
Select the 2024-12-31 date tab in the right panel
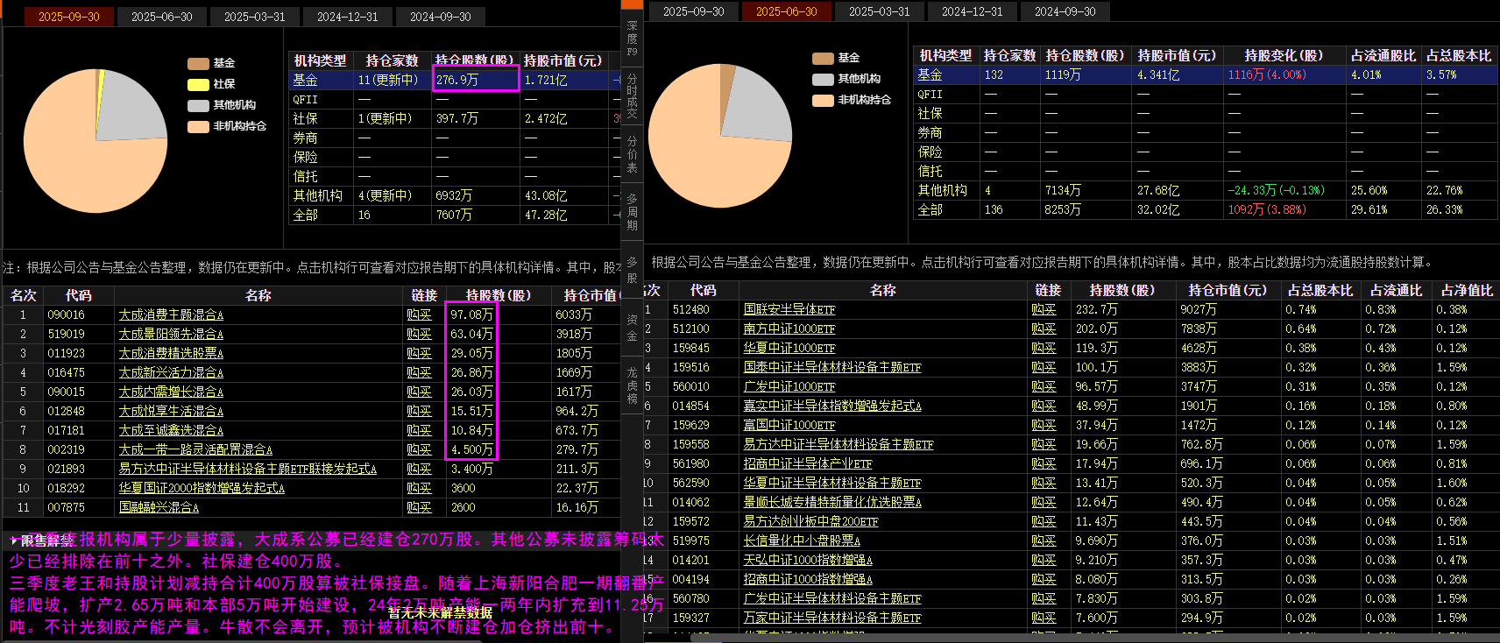click(x=972, y=11)
